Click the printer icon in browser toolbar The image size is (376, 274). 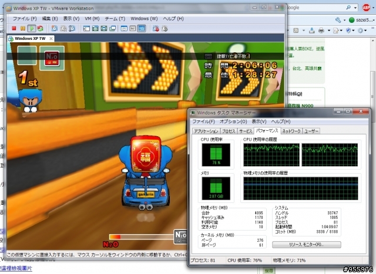point(321,31)
